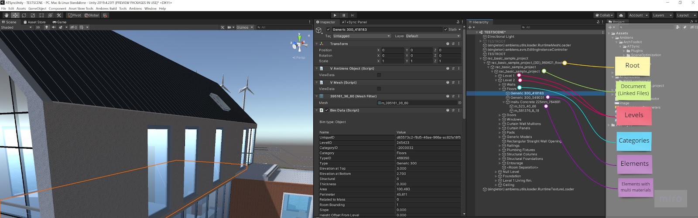This screenshot has height=218, width=698.
Task: Open the GameObject menu
Action: pyautogui.click(x=37, y=9)
